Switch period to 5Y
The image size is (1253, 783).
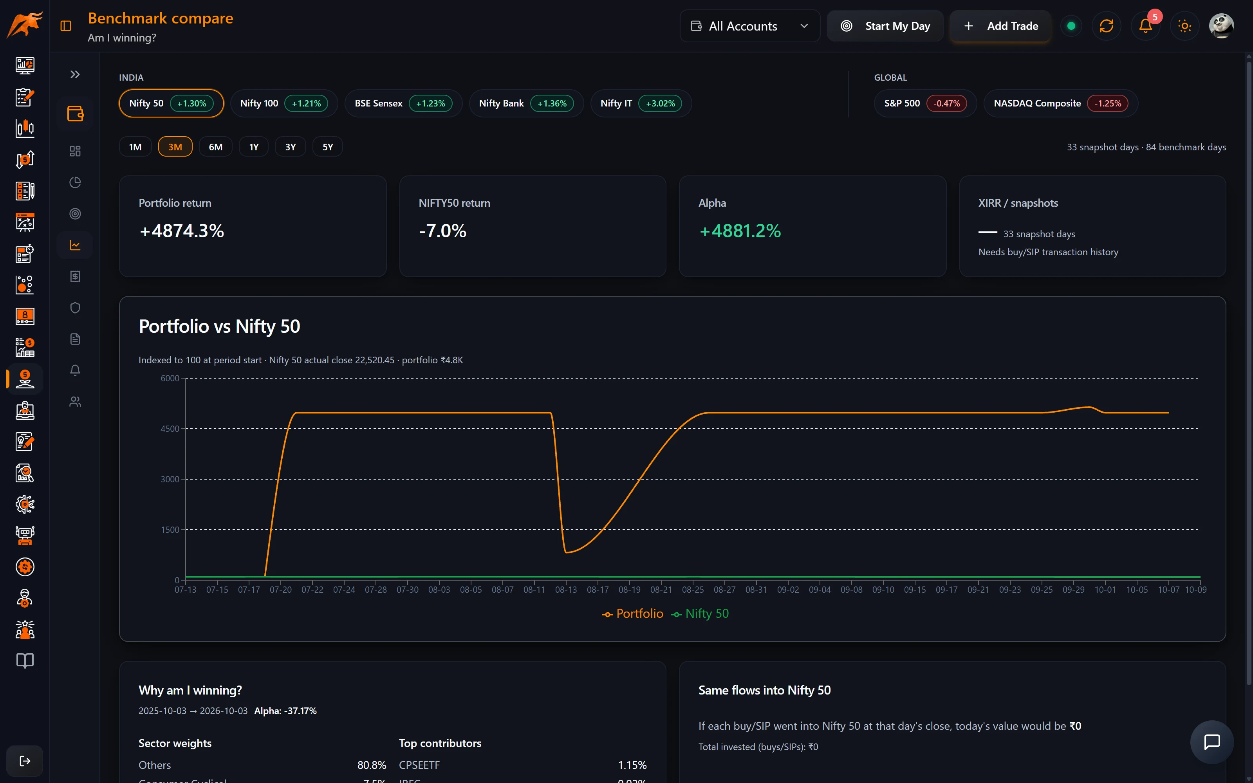(x=328, y=147)
